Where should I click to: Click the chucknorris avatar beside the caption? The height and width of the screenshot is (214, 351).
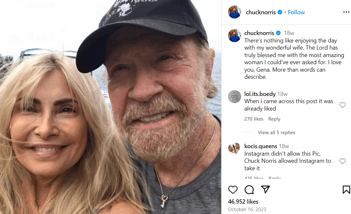coord(235,36)
